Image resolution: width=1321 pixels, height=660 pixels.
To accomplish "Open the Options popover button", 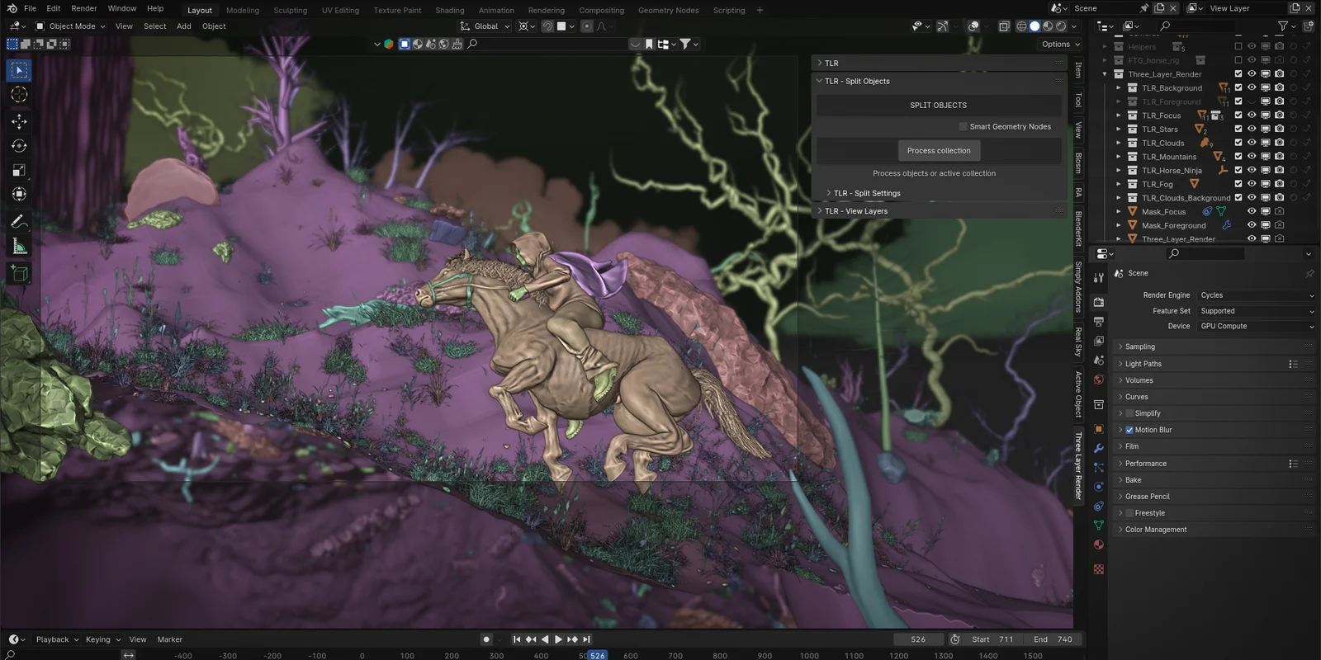I will click(x=1060, y=45).
